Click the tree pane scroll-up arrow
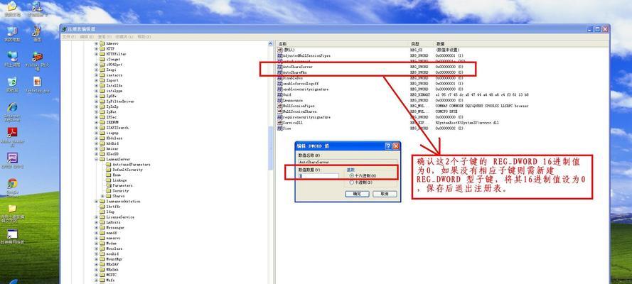632x284 pixels. tap(270, 43)
